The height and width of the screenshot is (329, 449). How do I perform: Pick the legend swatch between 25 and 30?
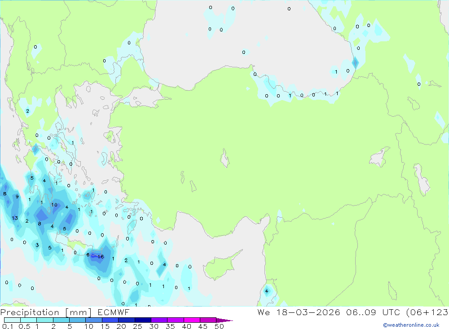pyautogui.click(x=143, y=320)
